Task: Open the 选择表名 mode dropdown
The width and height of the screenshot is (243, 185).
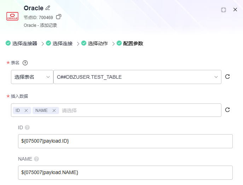Action: coord(32,77)
